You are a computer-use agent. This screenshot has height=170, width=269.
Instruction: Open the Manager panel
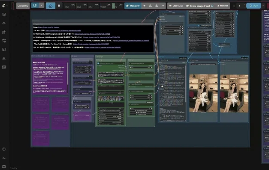click(x=133, y=6)
